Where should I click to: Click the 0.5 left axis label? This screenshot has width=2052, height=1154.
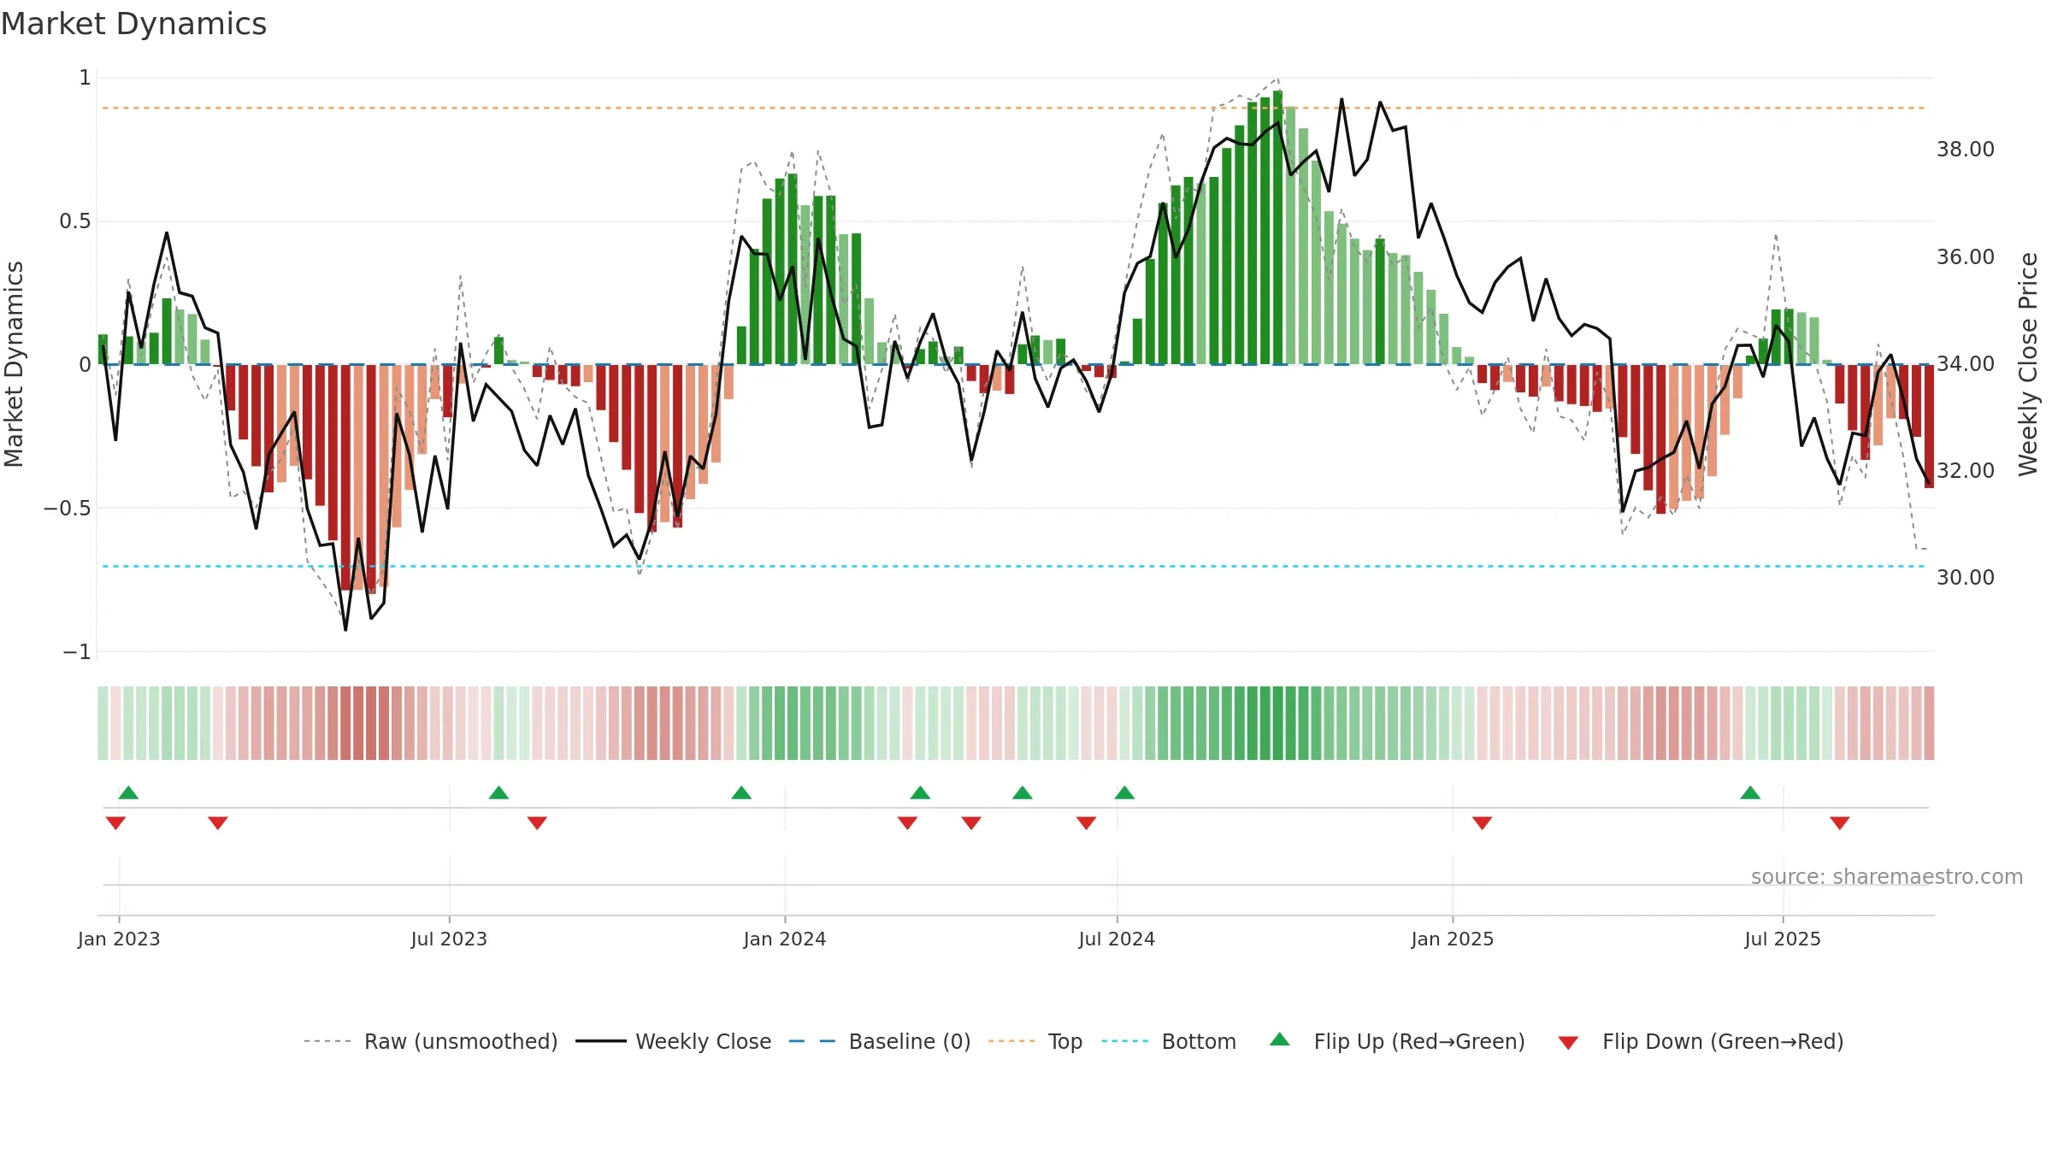coord(75,221)
